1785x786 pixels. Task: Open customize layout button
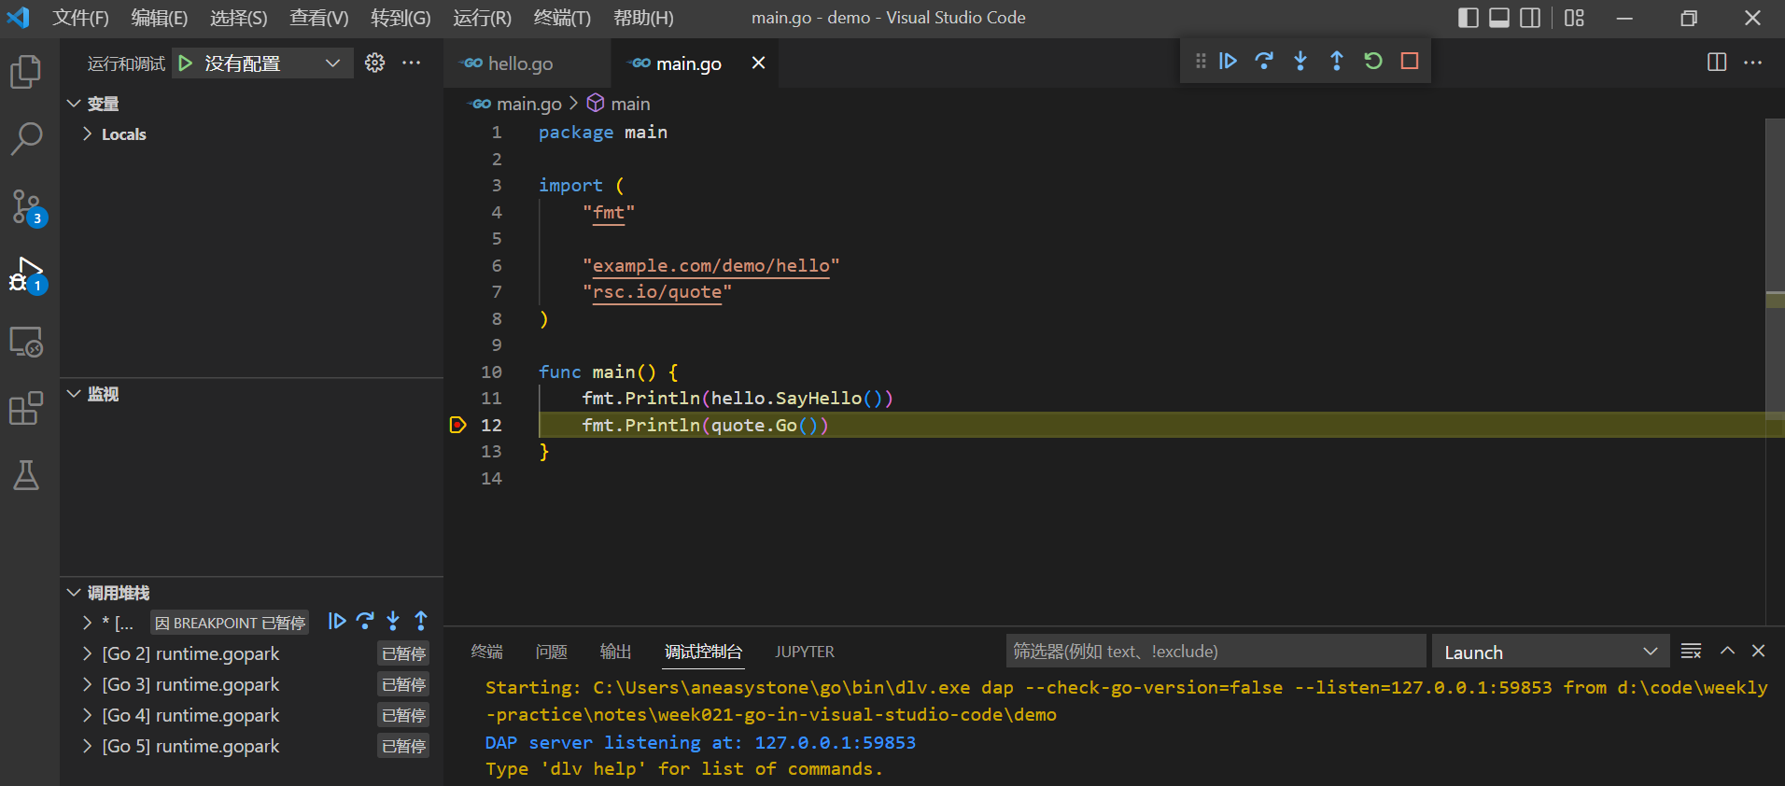[1575, 18]
